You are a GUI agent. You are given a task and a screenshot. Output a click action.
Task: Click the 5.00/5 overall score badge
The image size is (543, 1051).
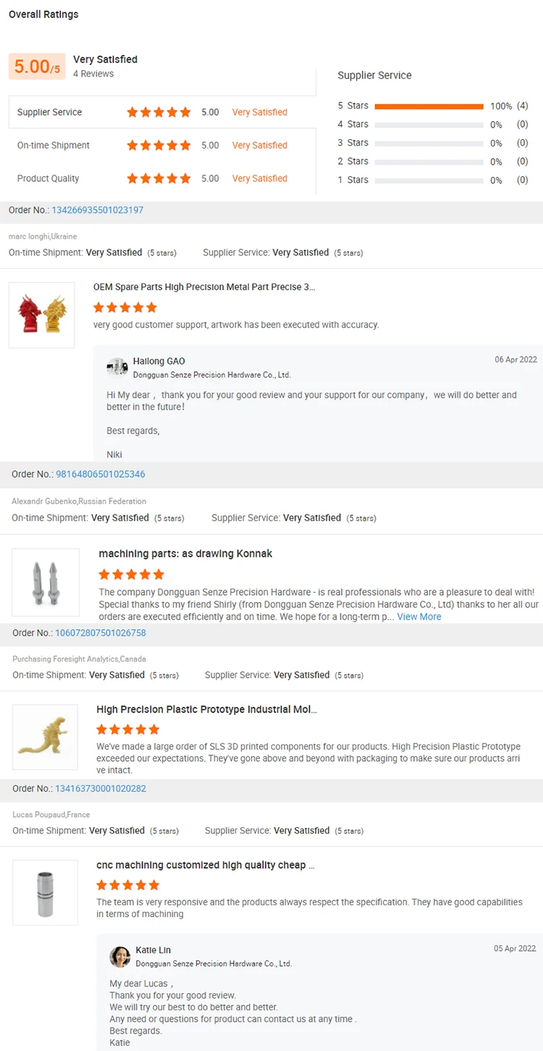[37, 67]
